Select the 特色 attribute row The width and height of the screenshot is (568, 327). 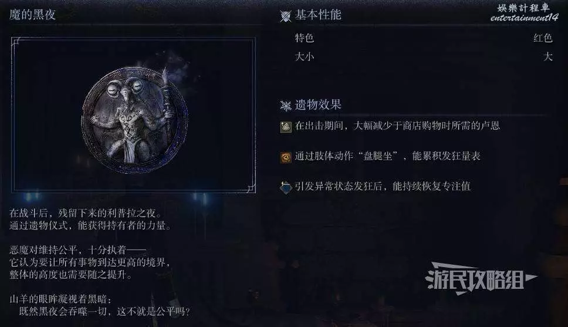[x=423, y=38]
